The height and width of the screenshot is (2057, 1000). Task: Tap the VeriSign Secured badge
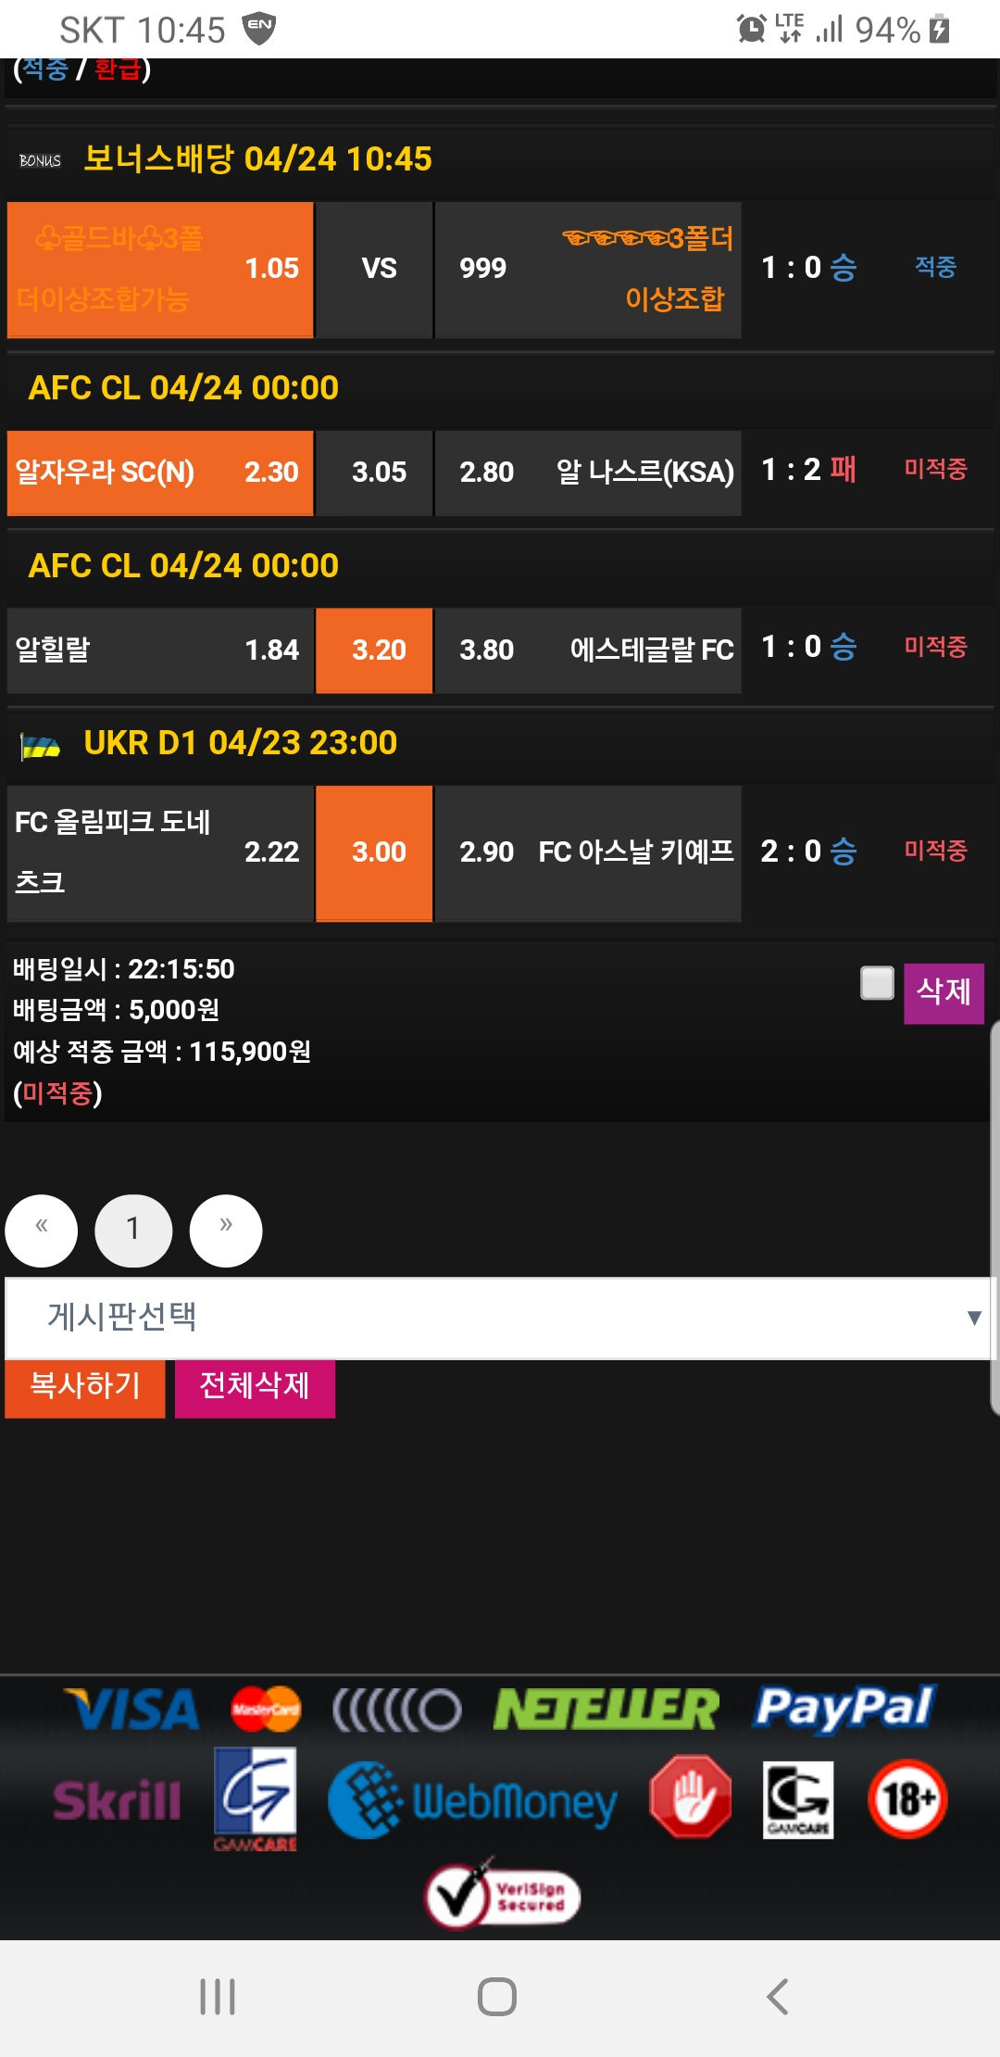pos(503,1896)
